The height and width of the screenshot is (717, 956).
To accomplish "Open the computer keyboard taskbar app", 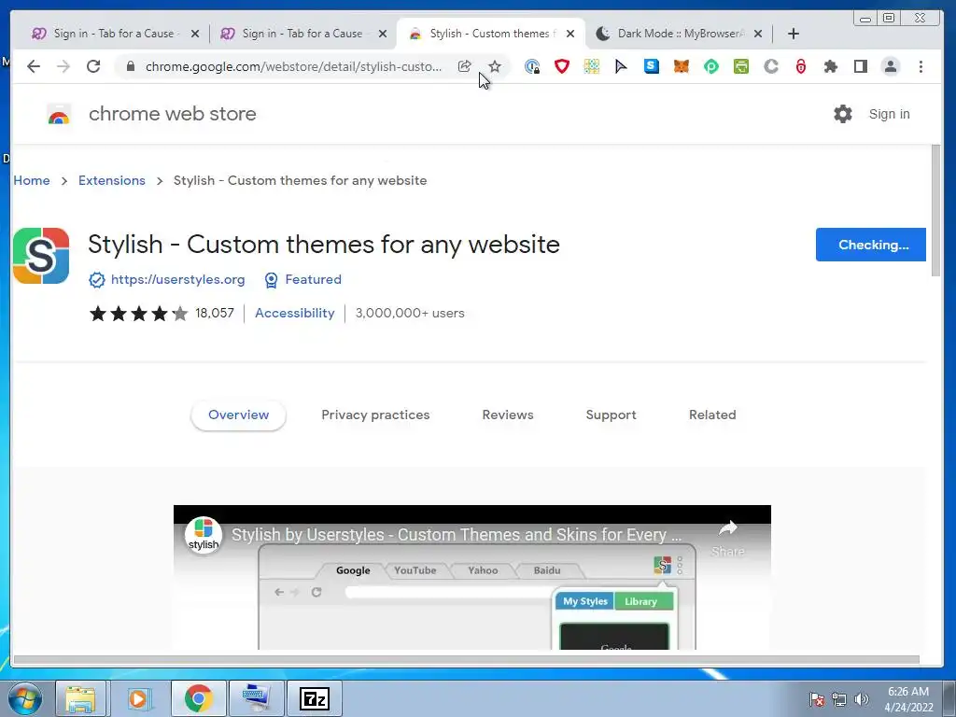I will (256, 698).
